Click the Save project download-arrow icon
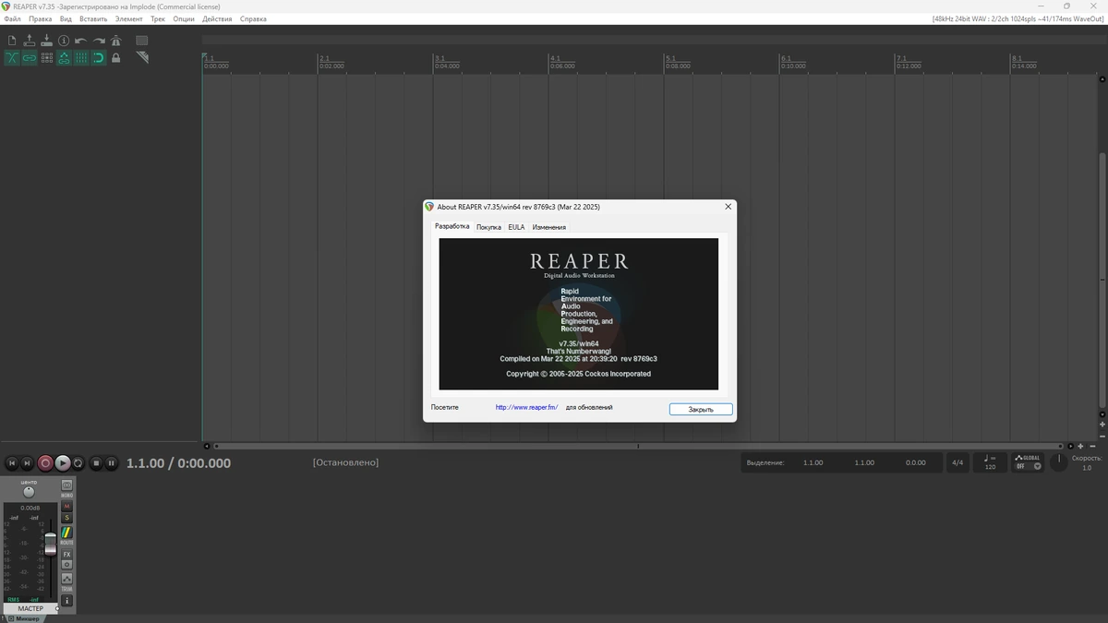Image resolution: width=1108 pixels, height=623 pixels. [46, 41]
